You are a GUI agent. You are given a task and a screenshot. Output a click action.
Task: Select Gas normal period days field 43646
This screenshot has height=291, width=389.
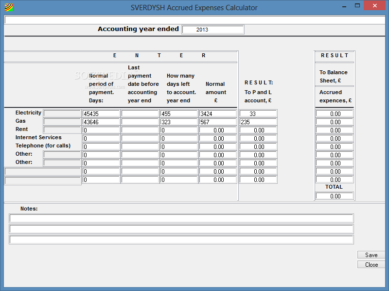101,122
